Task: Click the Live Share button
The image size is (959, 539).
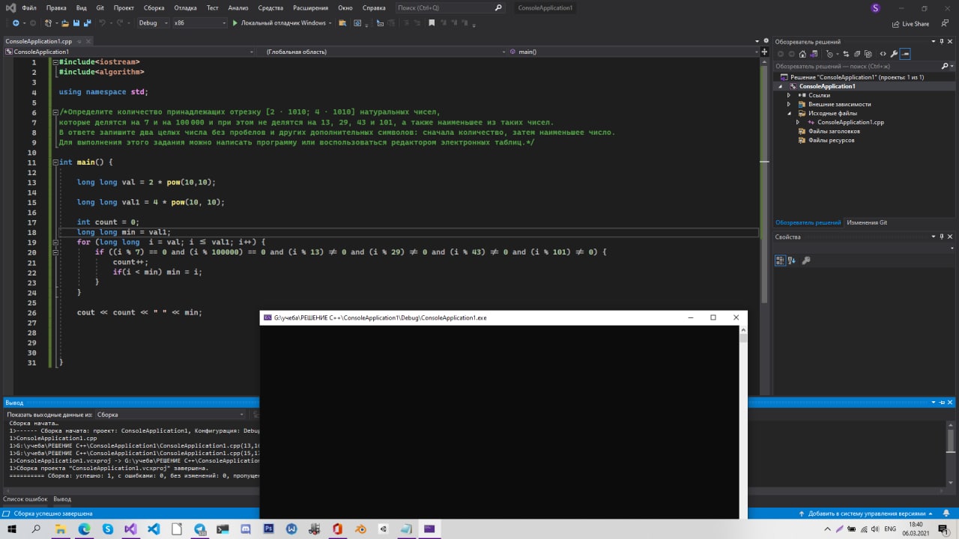Action: (x=910, y=23)
